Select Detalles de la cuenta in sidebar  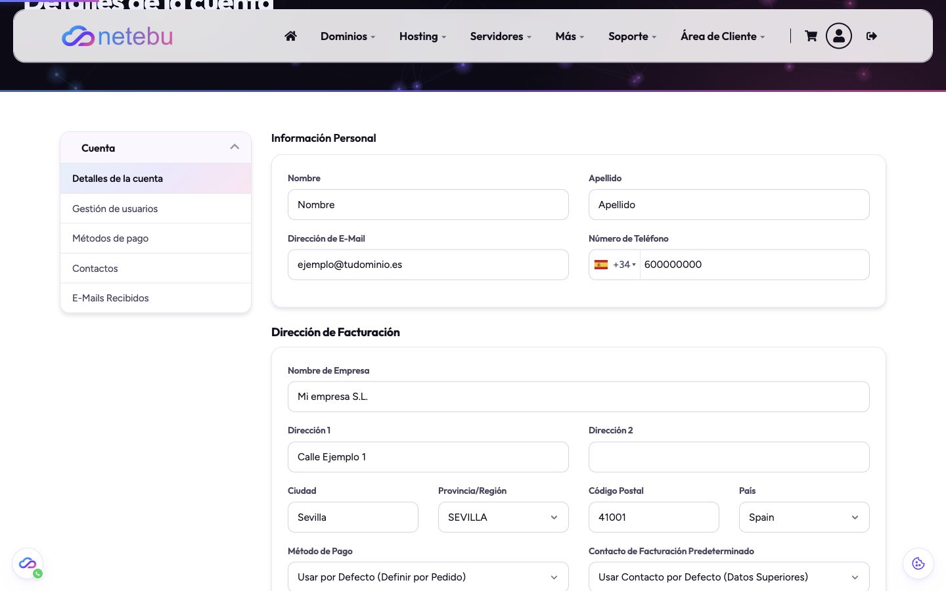point(156,179)
